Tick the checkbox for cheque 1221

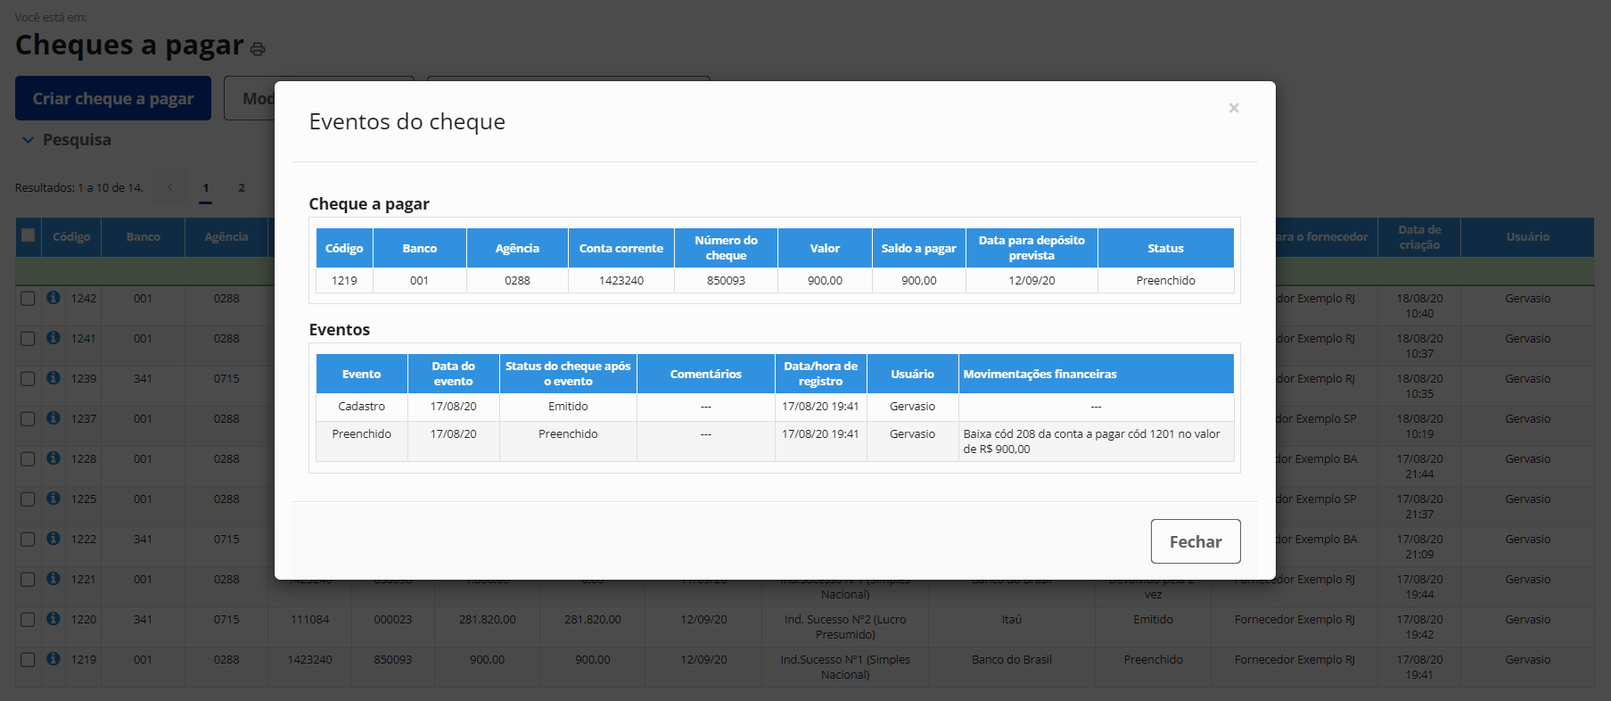tap(28, 580)
